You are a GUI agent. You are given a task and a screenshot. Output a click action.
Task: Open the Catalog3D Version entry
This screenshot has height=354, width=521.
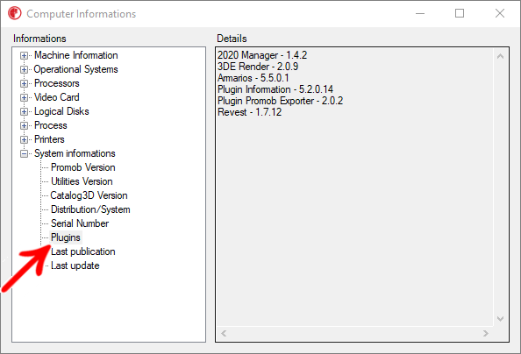[89, 195]
